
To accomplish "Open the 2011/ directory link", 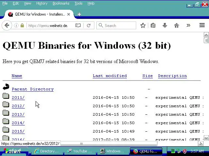I will 18,97.
